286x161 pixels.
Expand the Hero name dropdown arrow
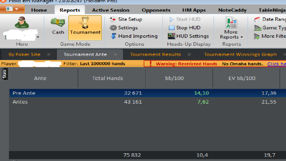tap(38, 37)
